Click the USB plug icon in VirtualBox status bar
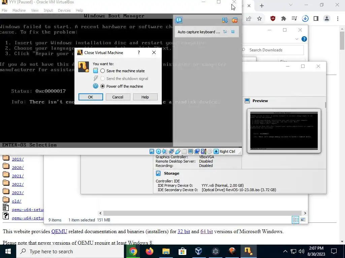 [x=178, y=152]
